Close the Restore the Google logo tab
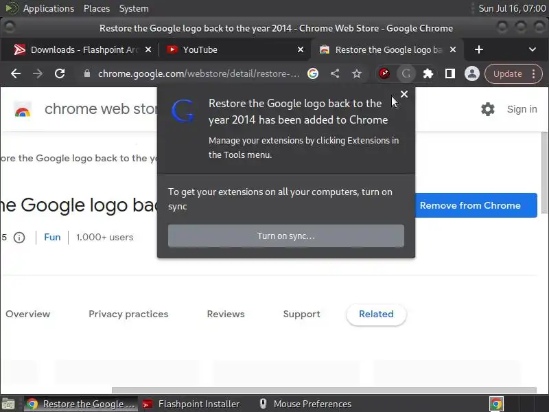This screenshot has height=412, width=549. 453,49
